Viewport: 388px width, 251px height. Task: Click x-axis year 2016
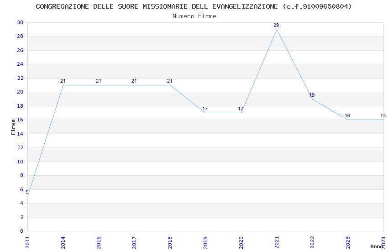(99, 242)
